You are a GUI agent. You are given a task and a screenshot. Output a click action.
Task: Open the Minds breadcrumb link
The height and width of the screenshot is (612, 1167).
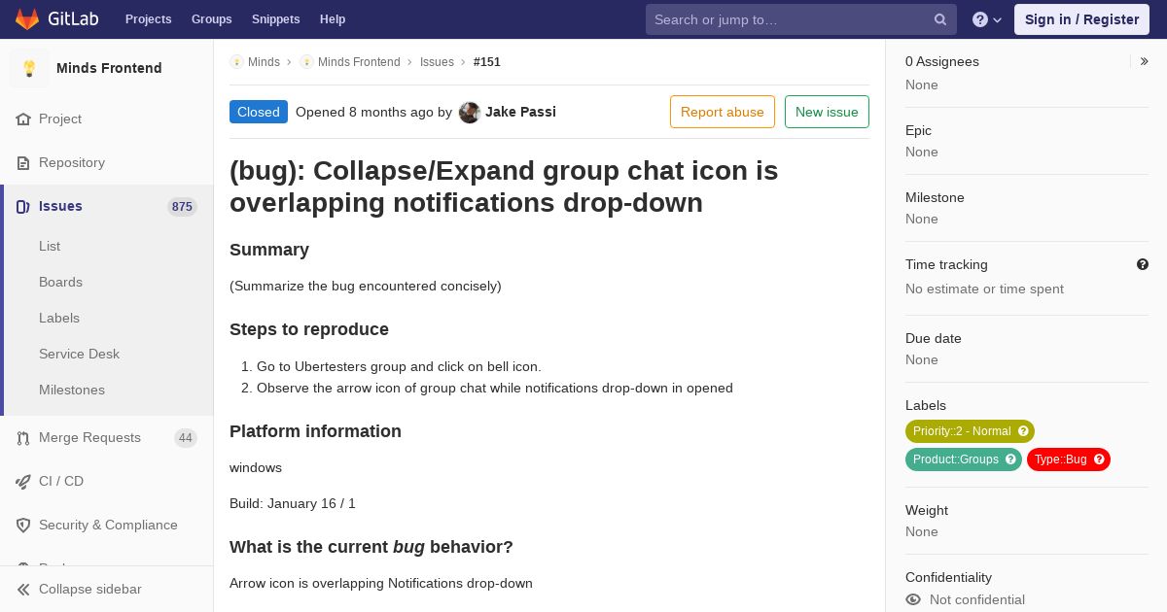click(264, 61)
